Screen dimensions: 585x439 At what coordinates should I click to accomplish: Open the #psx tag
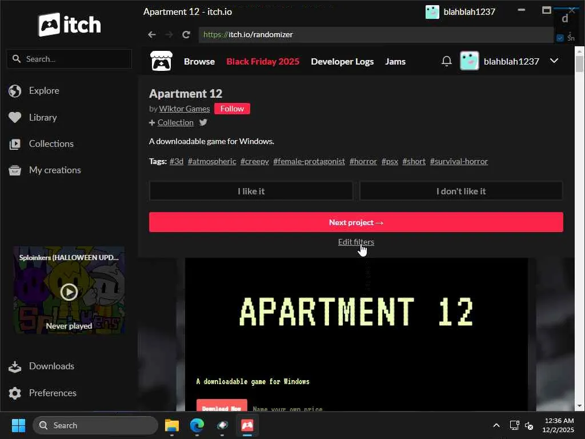pyautogui.click(x=390, y=161)
